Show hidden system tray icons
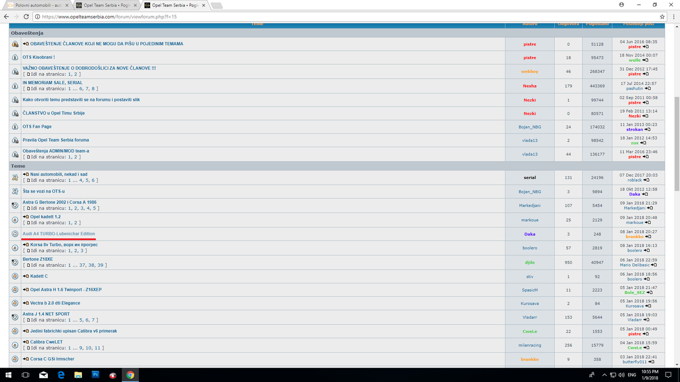This screenshot has height=382, width=680. [603, 375]
